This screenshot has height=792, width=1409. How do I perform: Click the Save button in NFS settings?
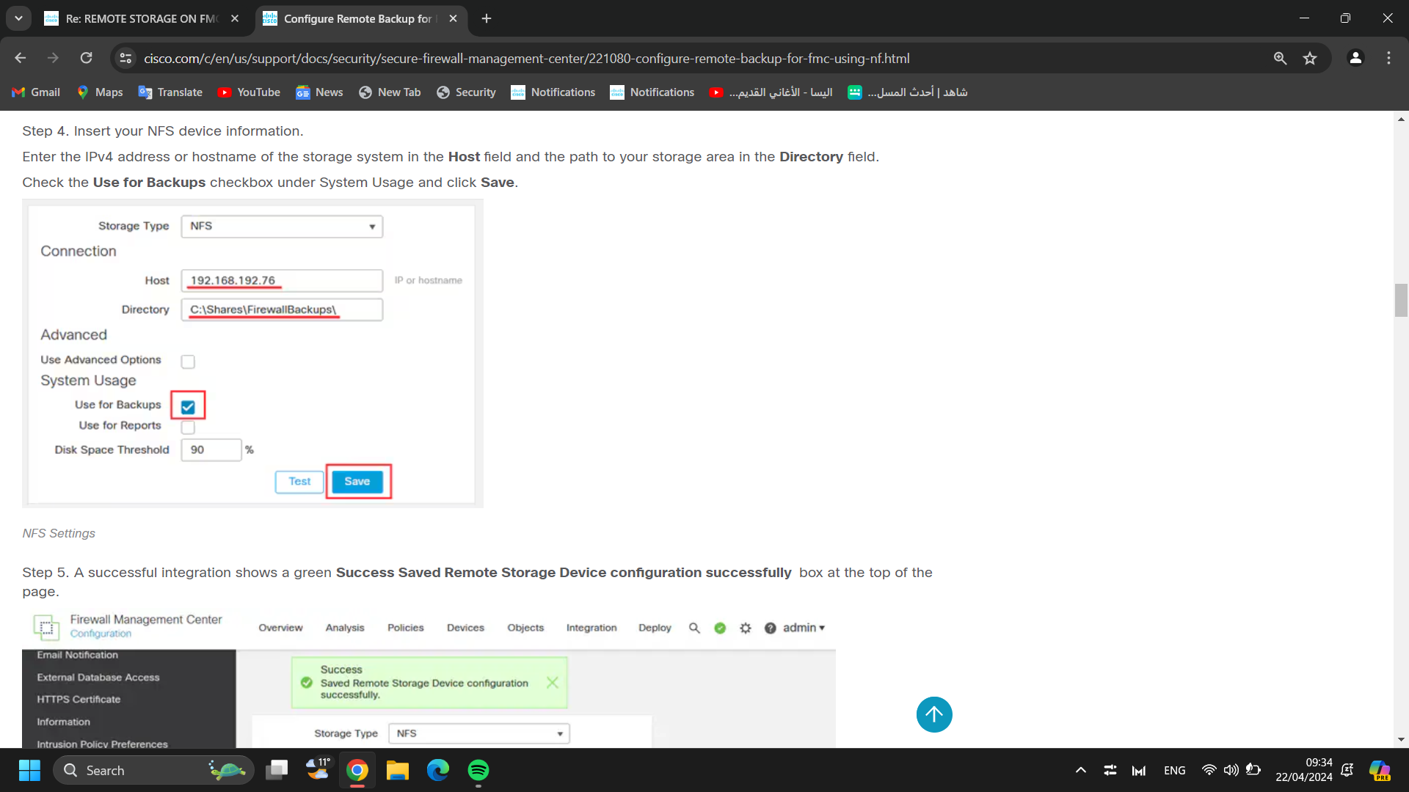coord(357,481)
